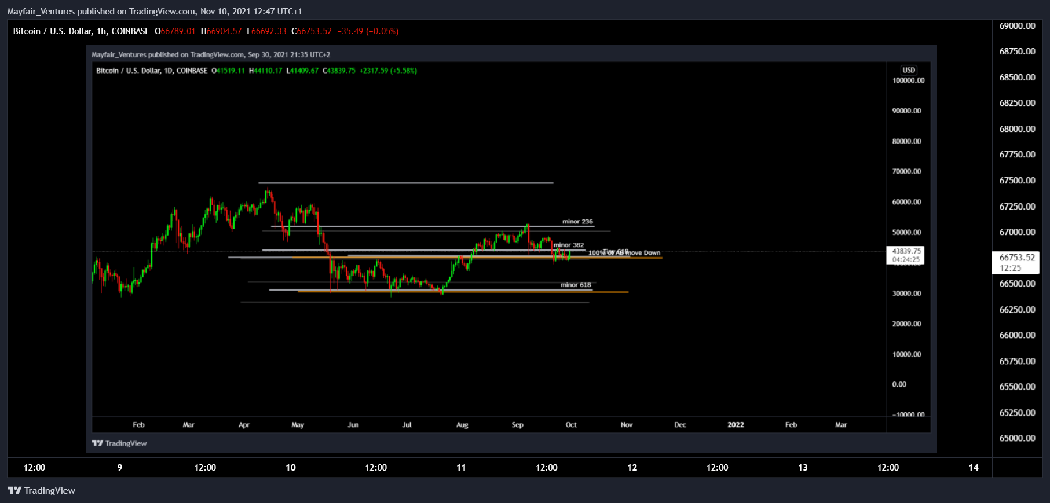Screen dimensions: 1050x503
Task: Click inner open value O41519.11
Action: coord(228,71)
